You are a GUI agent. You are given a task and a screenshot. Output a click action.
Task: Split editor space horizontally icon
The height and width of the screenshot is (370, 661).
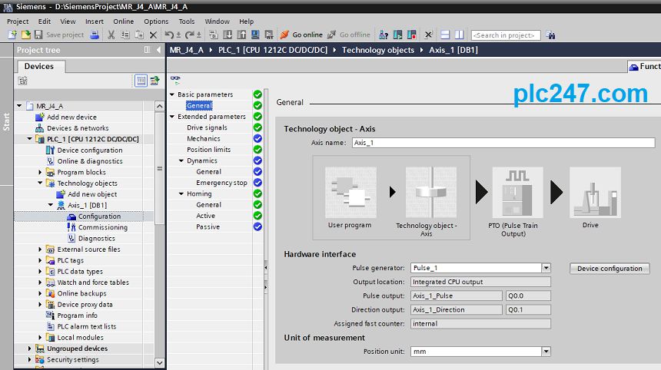pos(445,35)
